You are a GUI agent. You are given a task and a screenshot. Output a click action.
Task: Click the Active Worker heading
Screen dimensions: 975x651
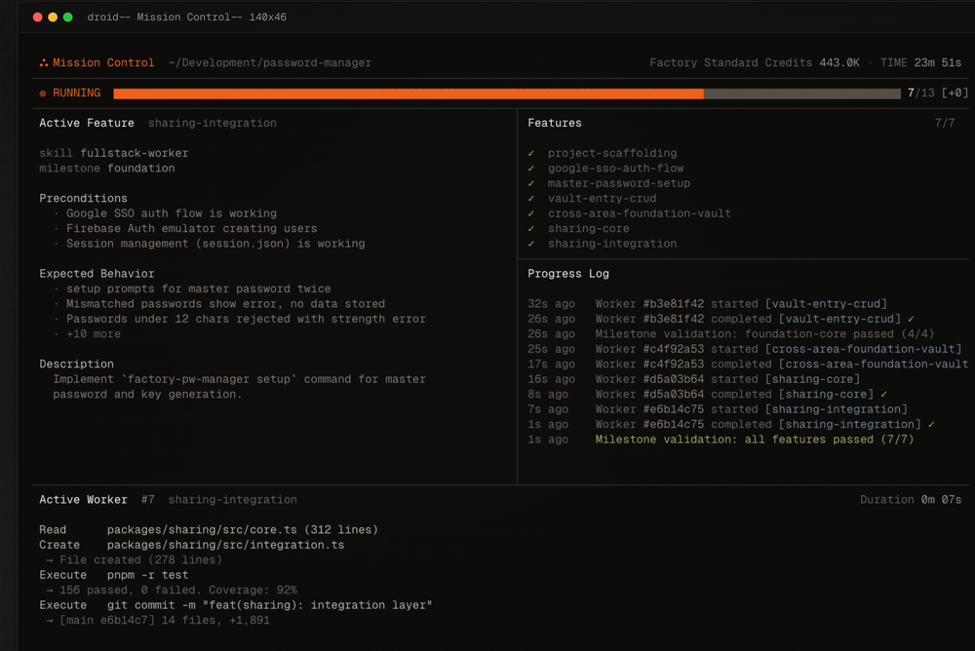point(83,500)
